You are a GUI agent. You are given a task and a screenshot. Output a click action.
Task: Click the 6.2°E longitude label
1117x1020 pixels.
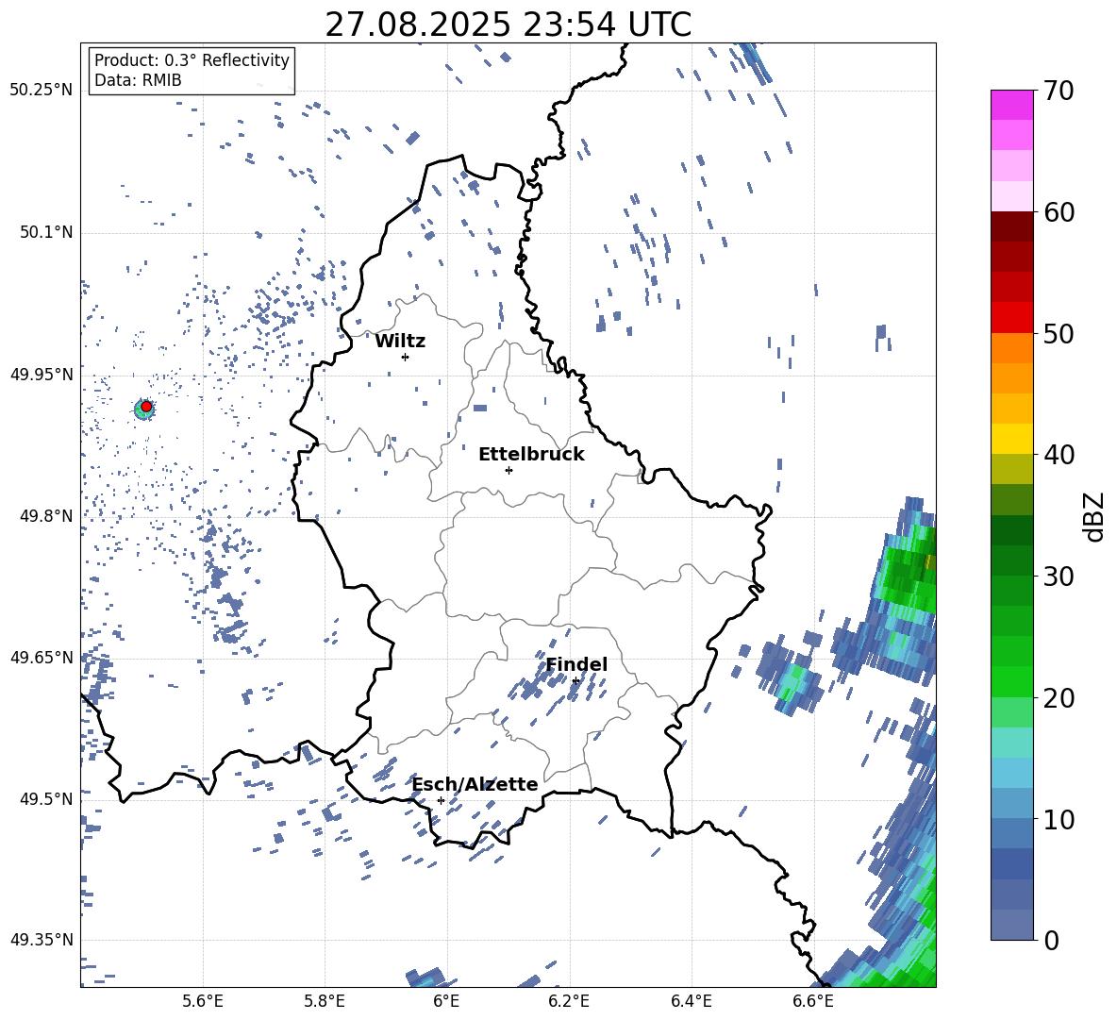pos(569,1002)
